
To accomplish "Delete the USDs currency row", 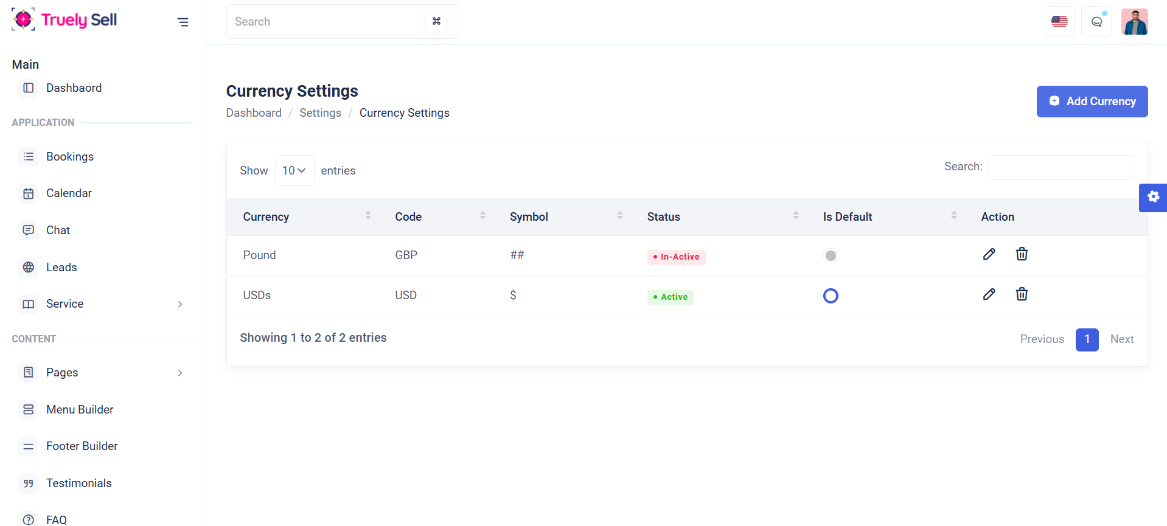I will pos(1022,294).
